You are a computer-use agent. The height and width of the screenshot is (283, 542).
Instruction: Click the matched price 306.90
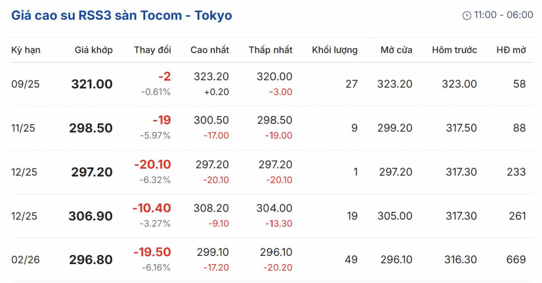click(x=90, y=216)
